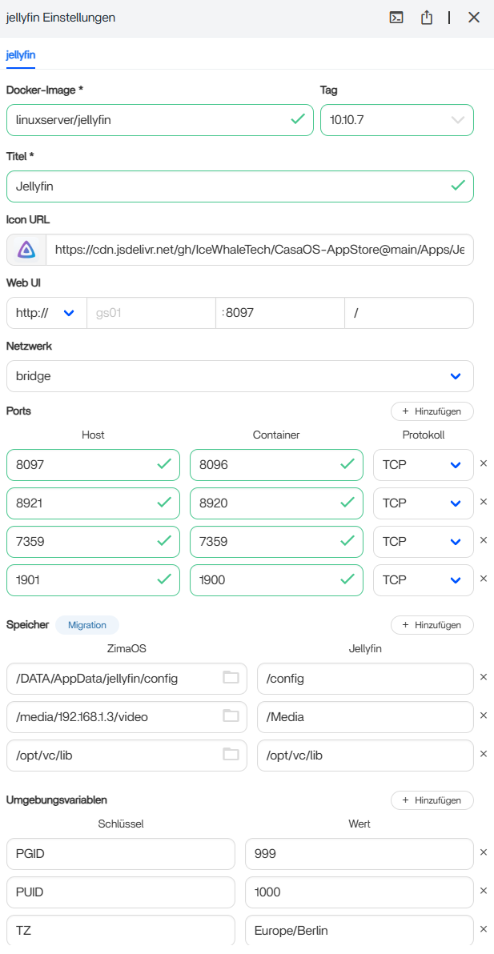The image size is (494, 954).
Task: Delete the /config volume mapping
Action: pyautogui.click(x=483, y=677)
